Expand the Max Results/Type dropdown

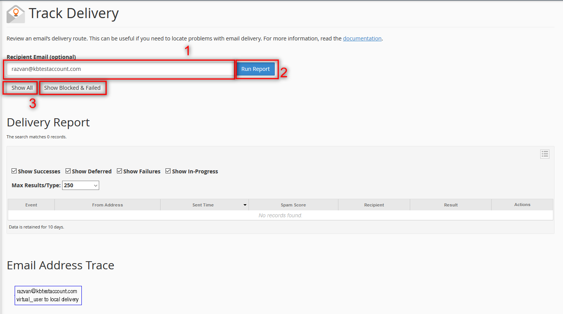(81, 185)
